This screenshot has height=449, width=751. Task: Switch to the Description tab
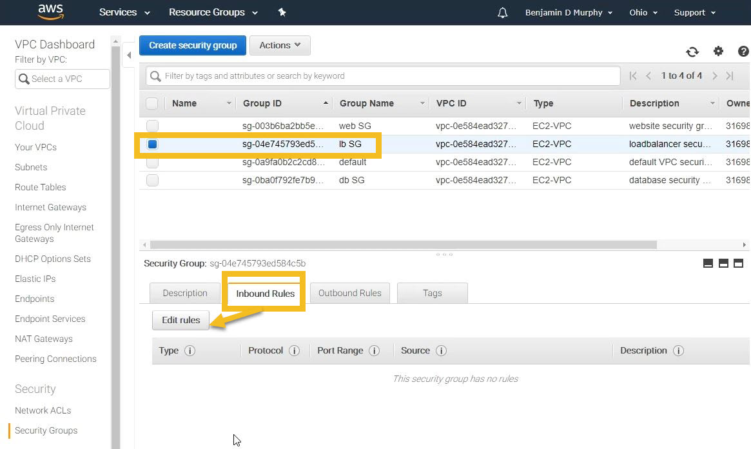pyautogui.click(x=185, y=294)
